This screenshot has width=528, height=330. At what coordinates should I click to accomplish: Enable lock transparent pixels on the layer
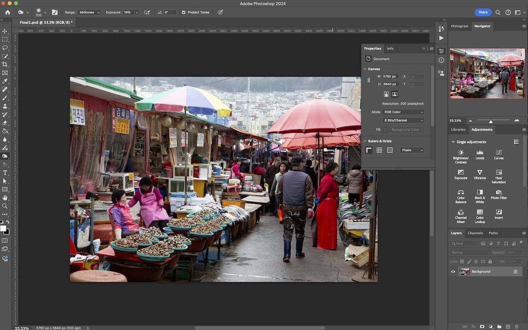(x=461, y=261)
